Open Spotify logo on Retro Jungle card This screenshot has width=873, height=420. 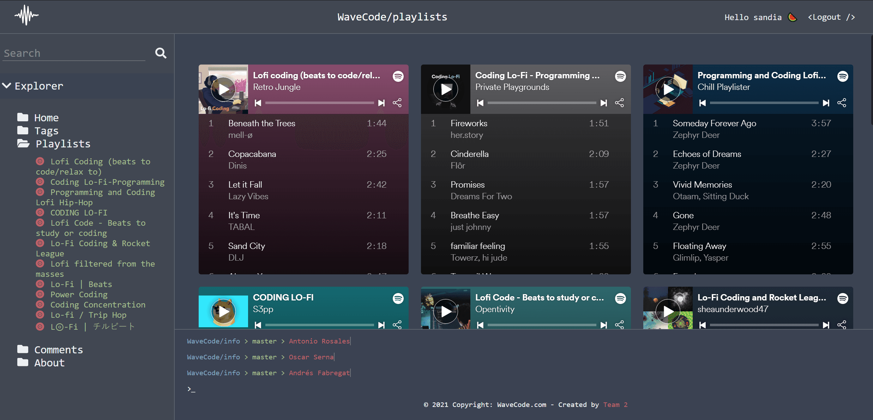pos(398,76)
